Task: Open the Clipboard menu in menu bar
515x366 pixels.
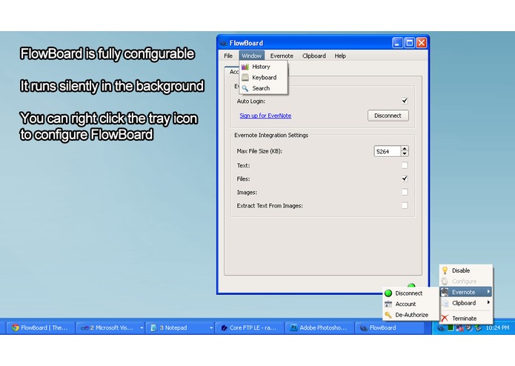Action: (x=314, y=56)
